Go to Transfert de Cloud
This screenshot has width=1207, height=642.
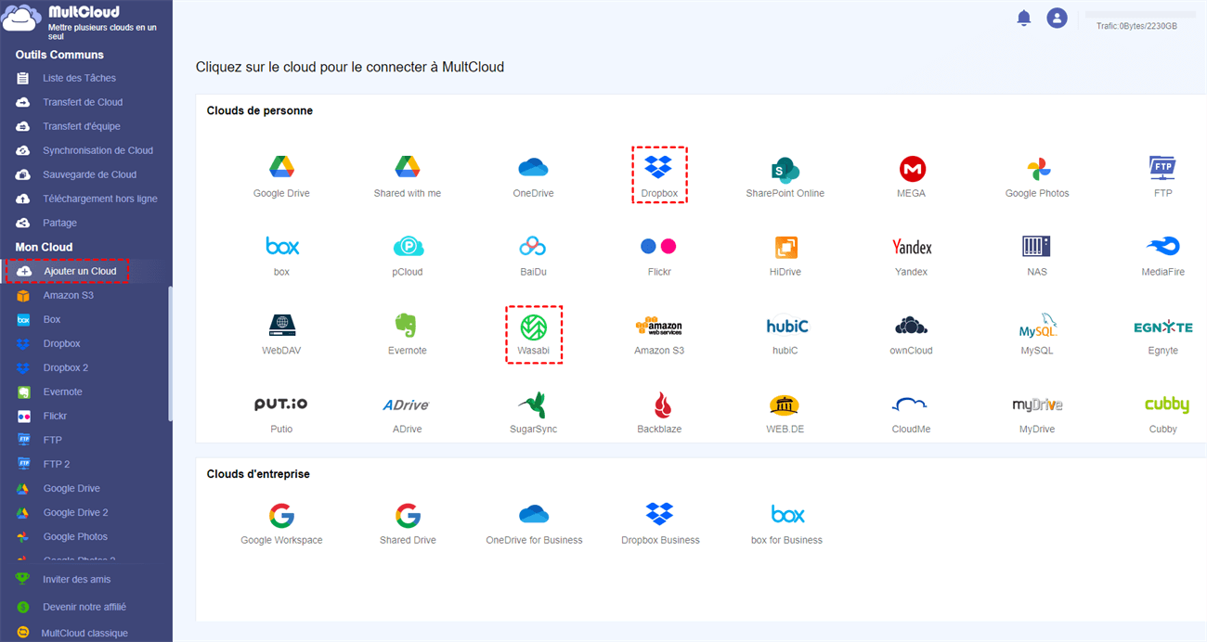(x=83, y=102)
